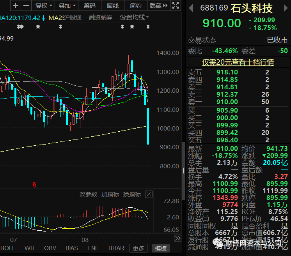291x256 pixels.
Task: Open the 复权 dropdown
Action: pos(43,5)
